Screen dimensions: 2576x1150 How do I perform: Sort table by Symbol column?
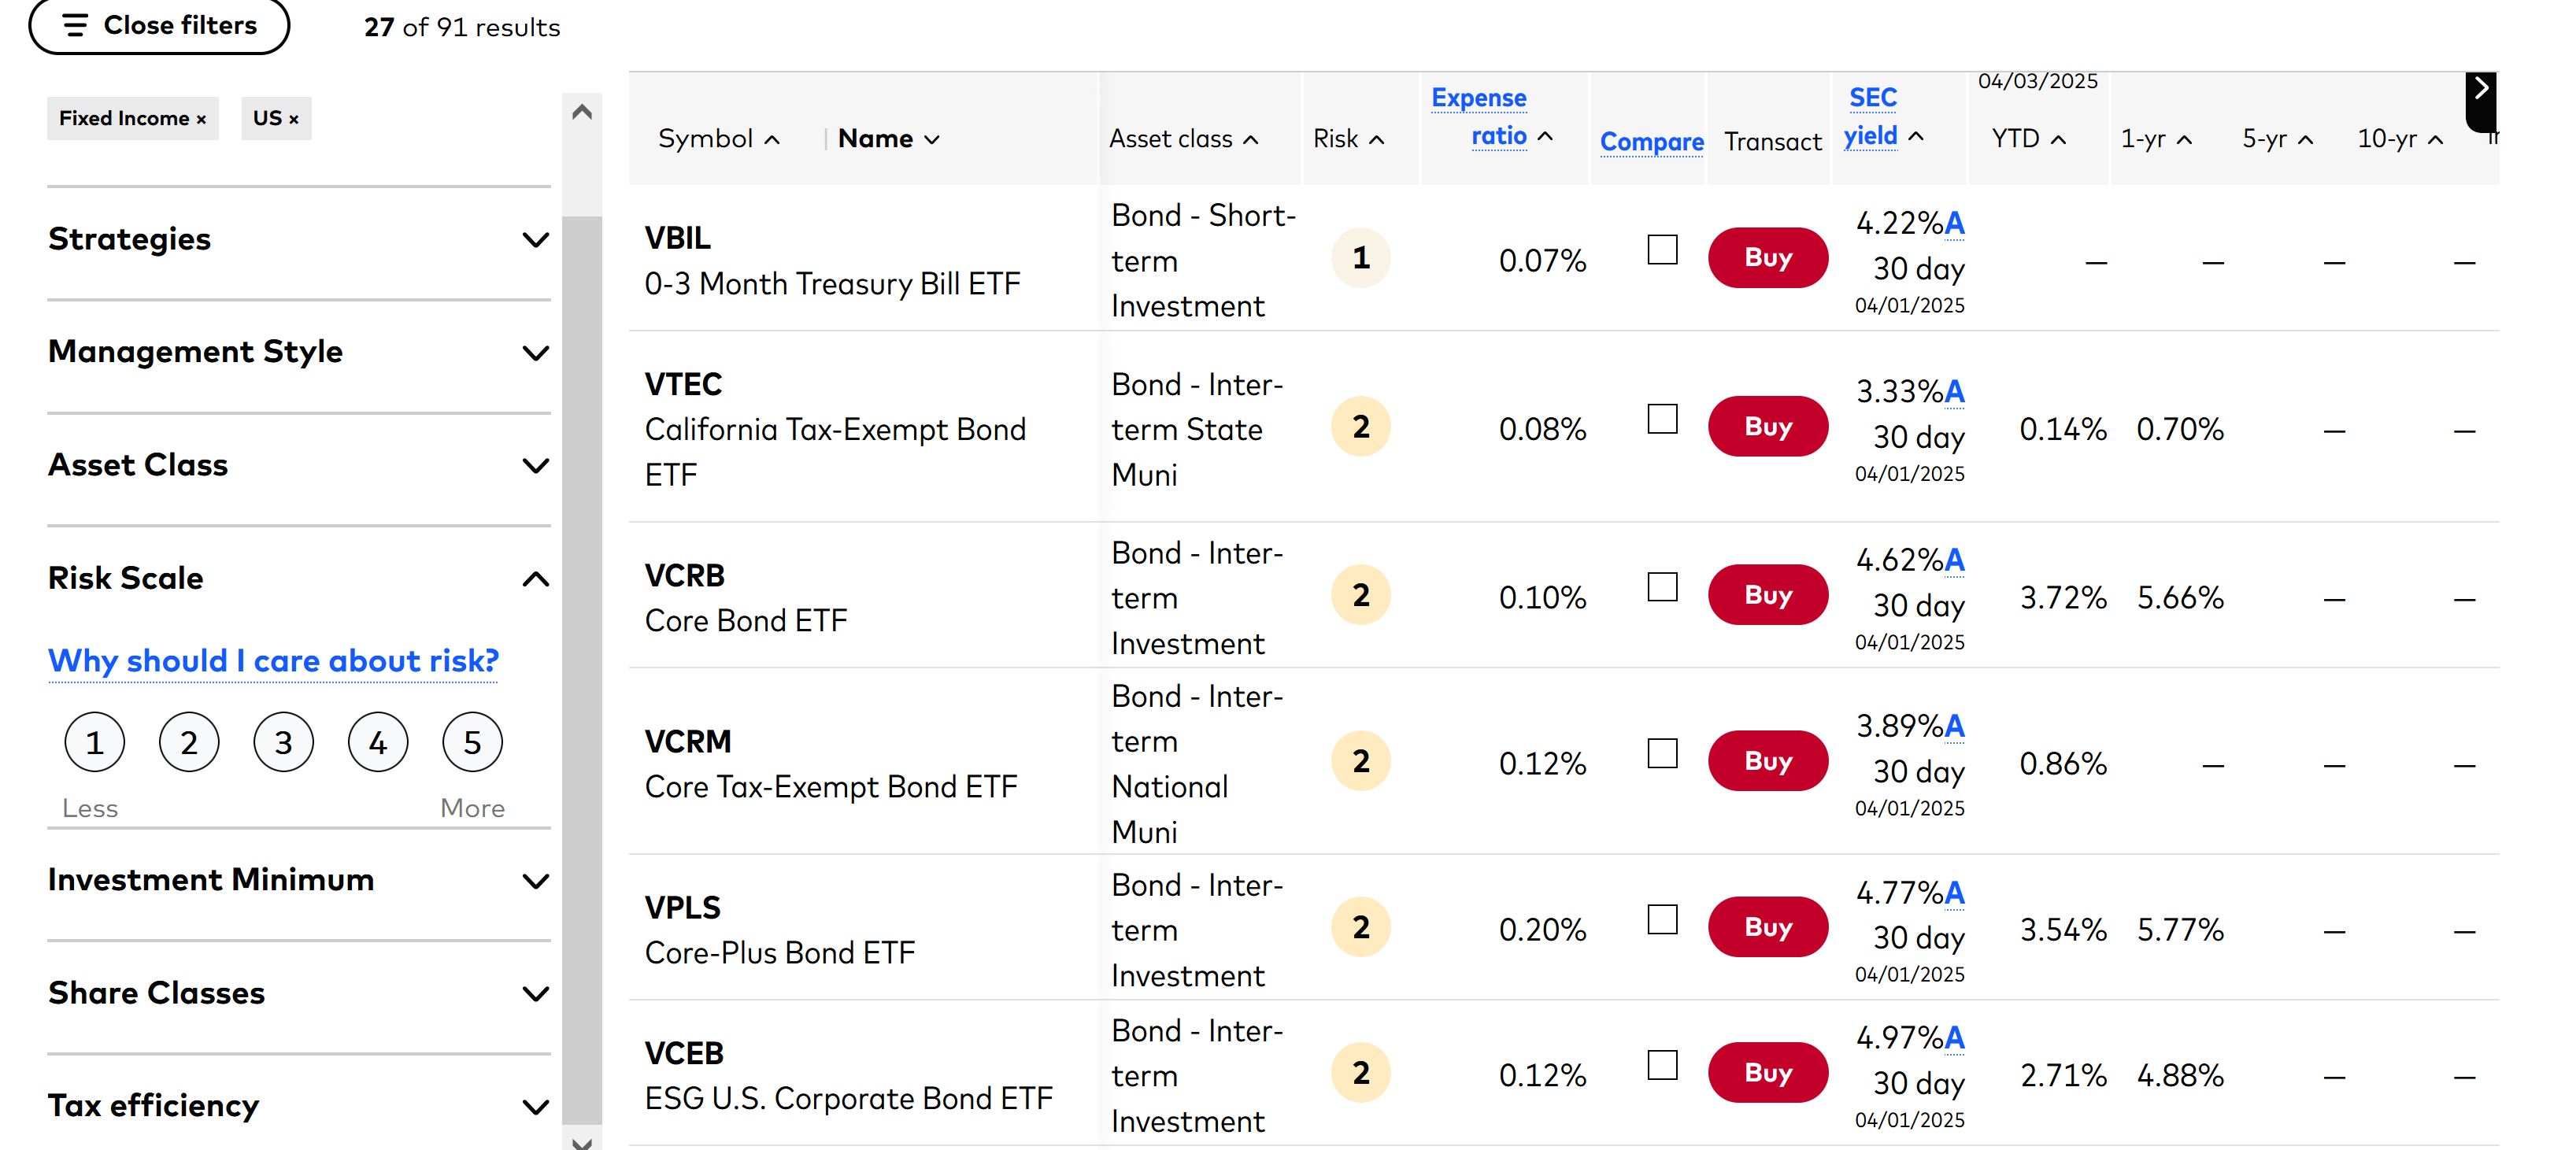(718, 139)
